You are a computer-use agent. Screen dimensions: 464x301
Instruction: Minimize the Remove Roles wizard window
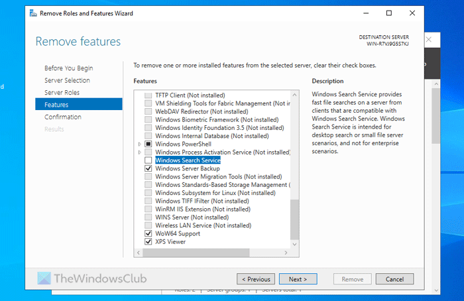[366, 13]
